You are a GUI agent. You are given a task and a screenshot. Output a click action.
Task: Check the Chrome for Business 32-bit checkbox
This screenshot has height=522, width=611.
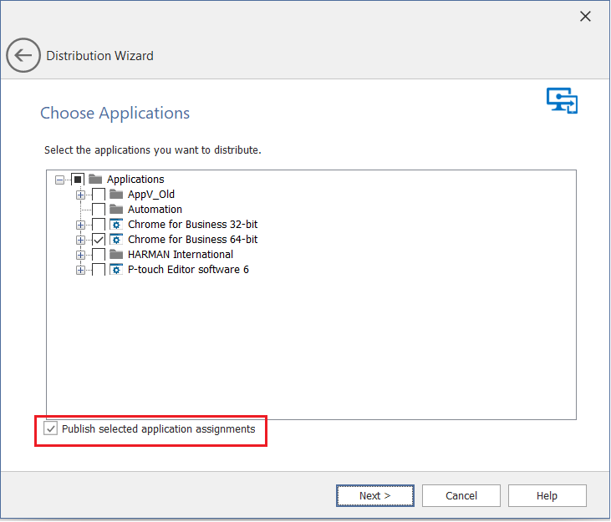pos(99,225)
